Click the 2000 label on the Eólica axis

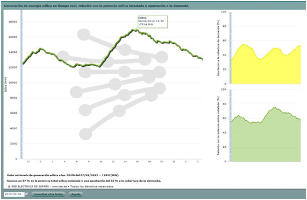[x=13, y=144]
